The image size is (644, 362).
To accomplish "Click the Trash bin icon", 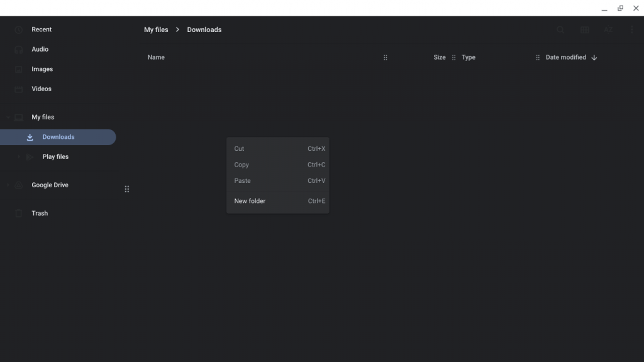I will [18, 214].
